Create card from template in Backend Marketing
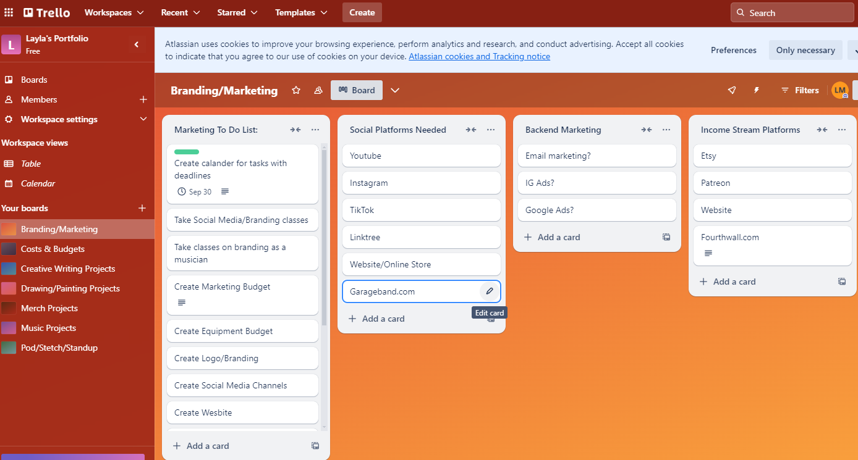The width and height of the screenshot is (858, 460). pos(666,237)
